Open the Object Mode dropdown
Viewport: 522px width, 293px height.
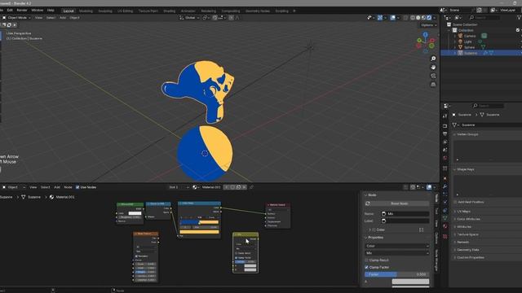pos(16,18)
